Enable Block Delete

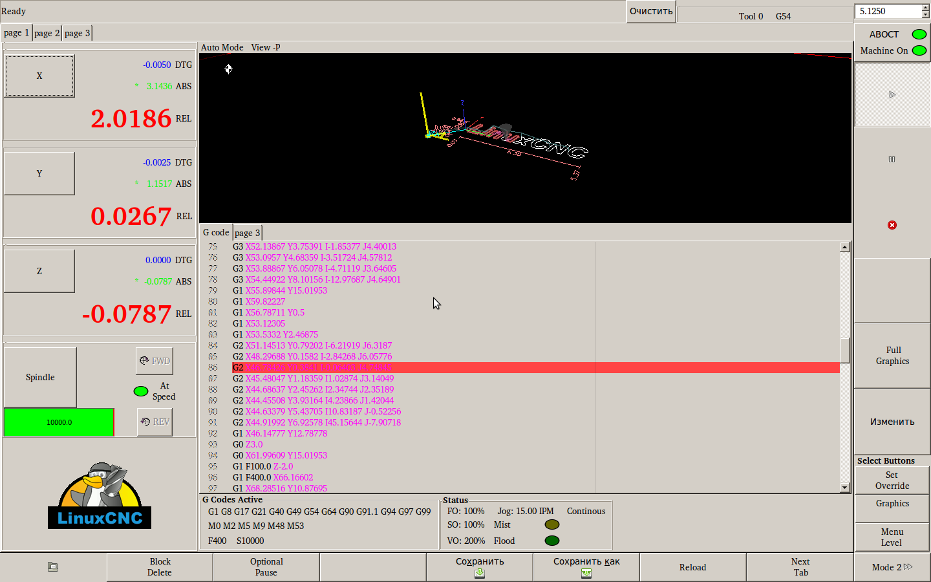160,567
